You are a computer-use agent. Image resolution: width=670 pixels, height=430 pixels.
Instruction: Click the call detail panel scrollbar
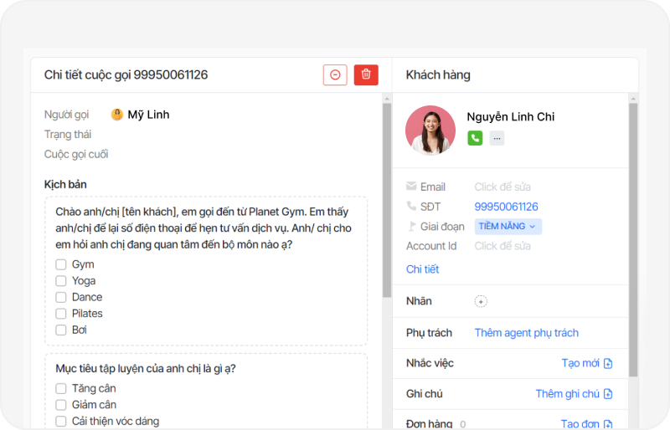(386, 201)
